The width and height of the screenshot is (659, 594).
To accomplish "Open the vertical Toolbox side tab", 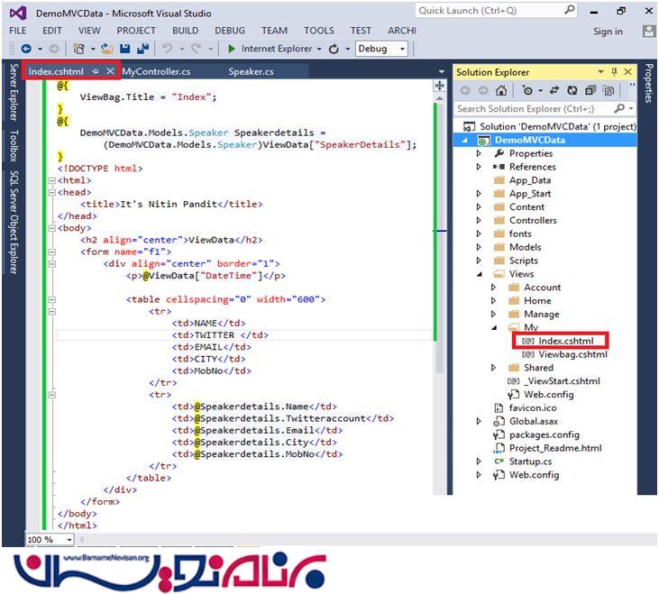I will point(14,144).
